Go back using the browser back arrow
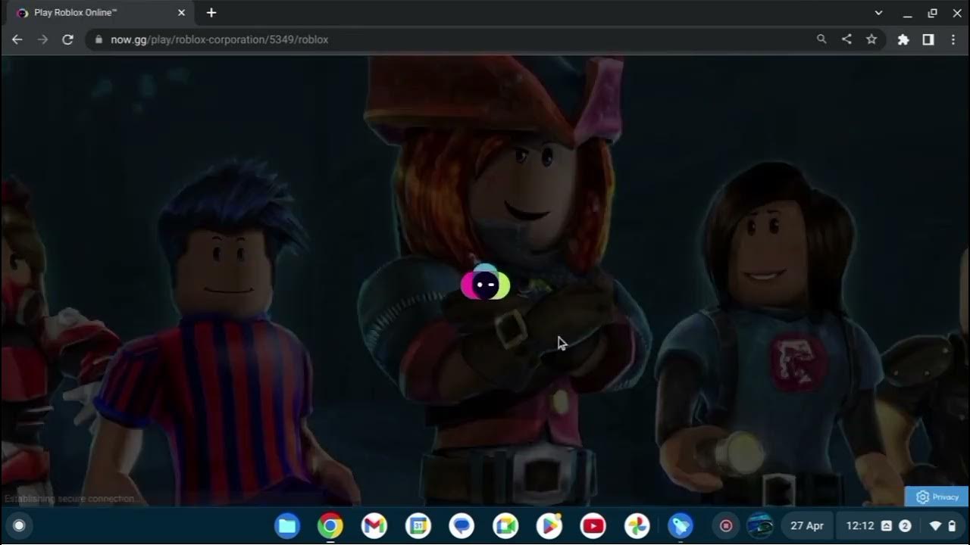 (x=17, y=39)
